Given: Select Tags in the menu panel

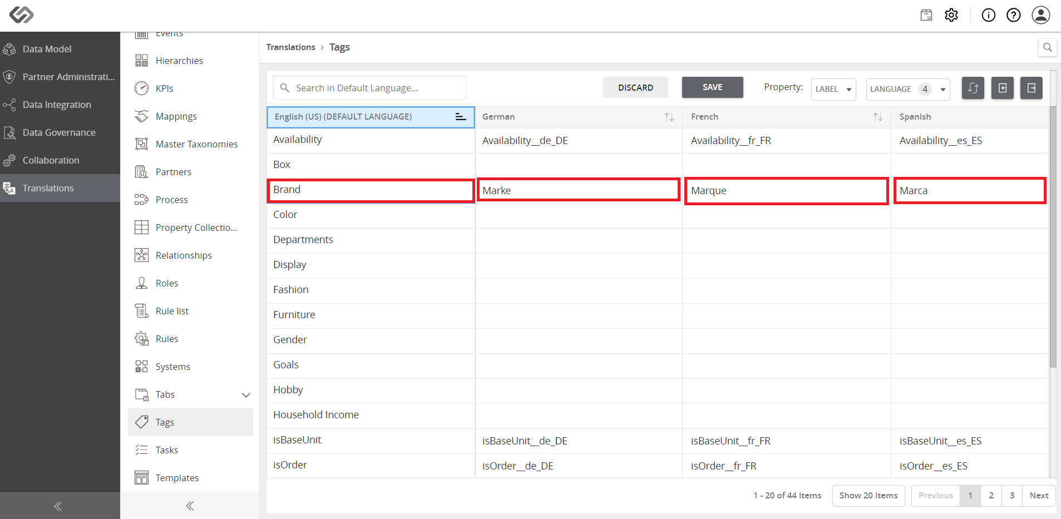Looking at the screenshot, I should click(x=190, y=422).
